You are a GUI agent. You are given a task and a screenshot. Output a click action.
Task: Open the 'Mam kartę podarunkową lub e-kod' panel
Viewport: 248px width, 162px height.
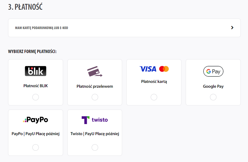(42, 28)
